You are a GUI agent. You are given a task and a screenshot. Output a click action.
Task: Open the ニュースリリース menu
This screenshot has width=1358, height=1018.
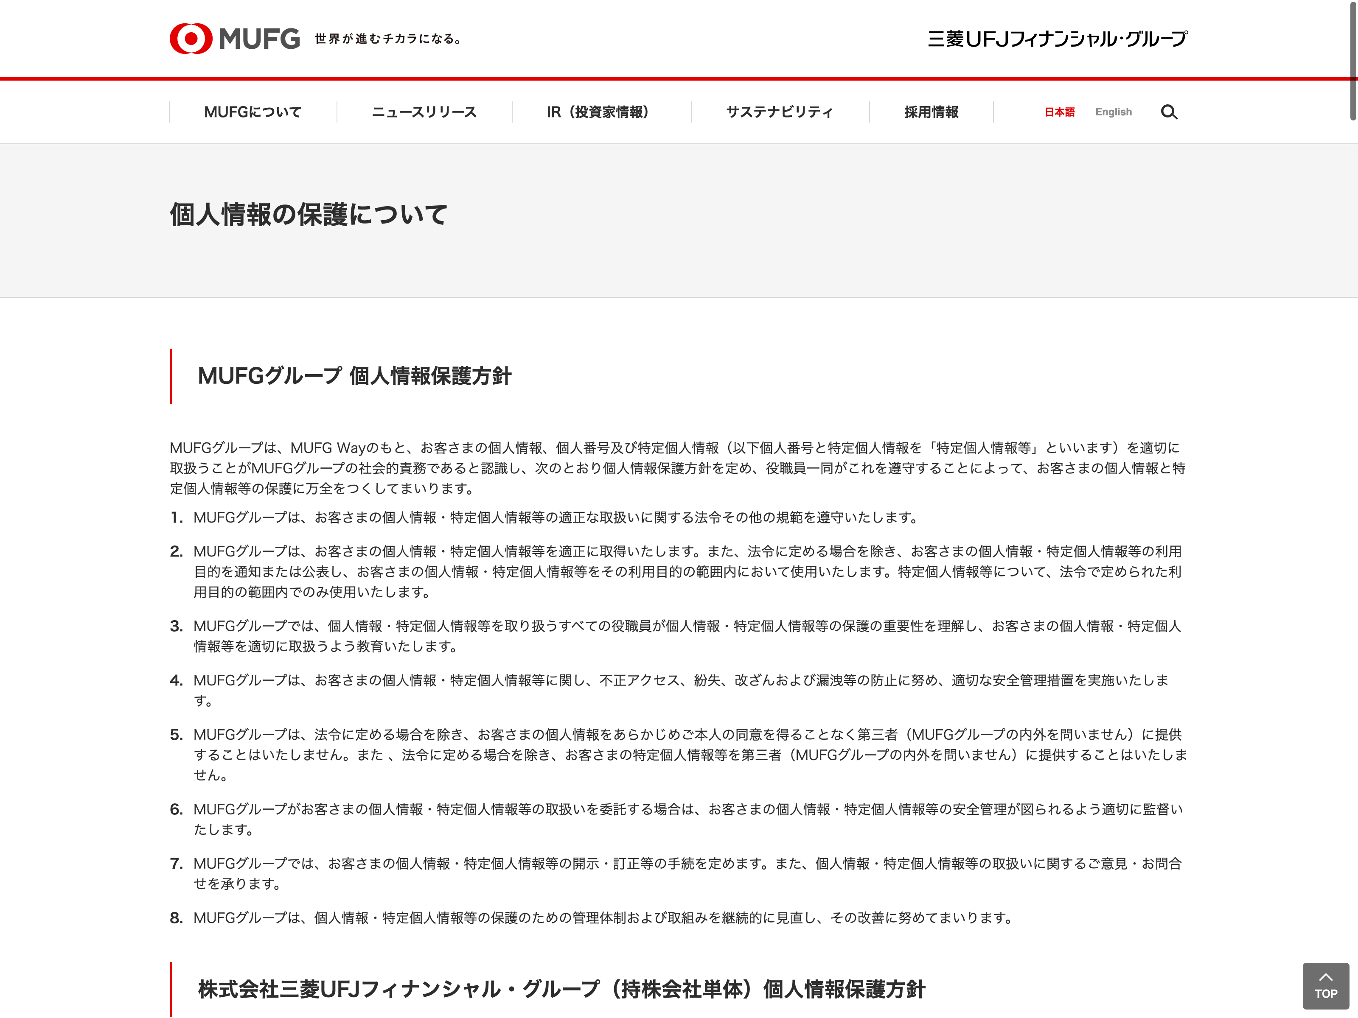[x=424, y=112]
